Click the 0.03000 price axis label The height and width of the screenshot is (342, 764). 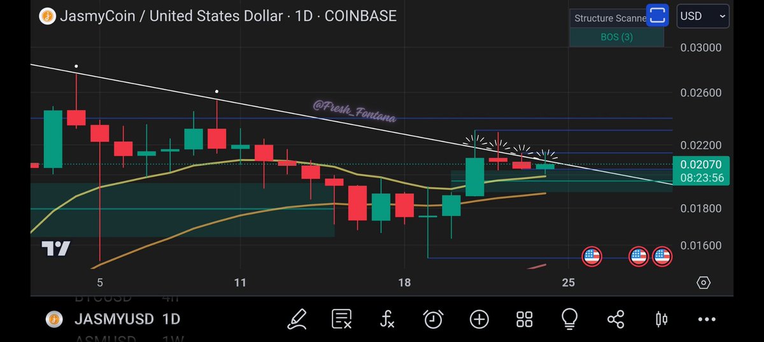[701, 48]
